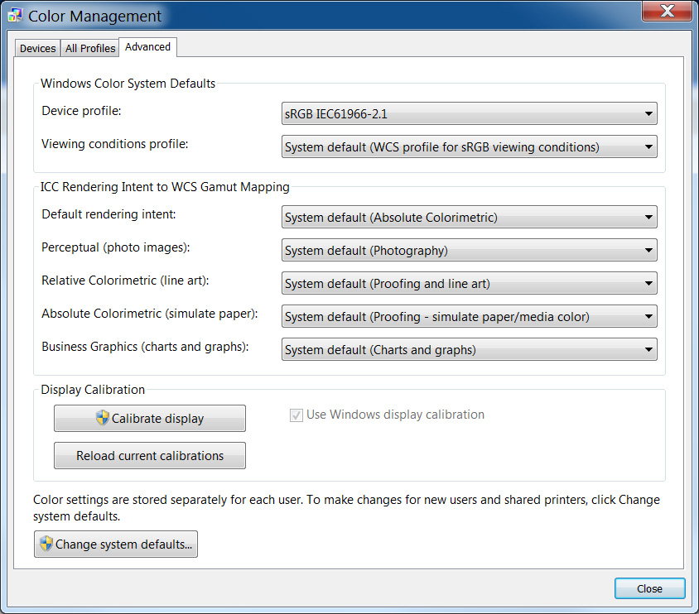The height and width of the screenshot is (614, 699).
Task: Click the Use Windows display calibration label
Action: click(x=395, y=415)
